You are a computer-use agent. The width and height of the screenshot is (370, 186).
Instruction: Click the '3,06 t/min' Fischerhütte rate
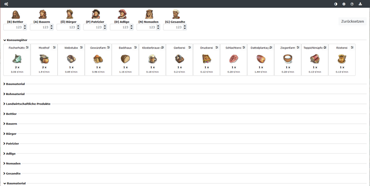pyautogui.click(x=17, y=72)
